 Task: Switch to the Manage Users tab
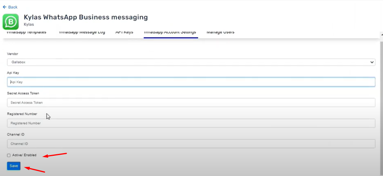[220, 32]
